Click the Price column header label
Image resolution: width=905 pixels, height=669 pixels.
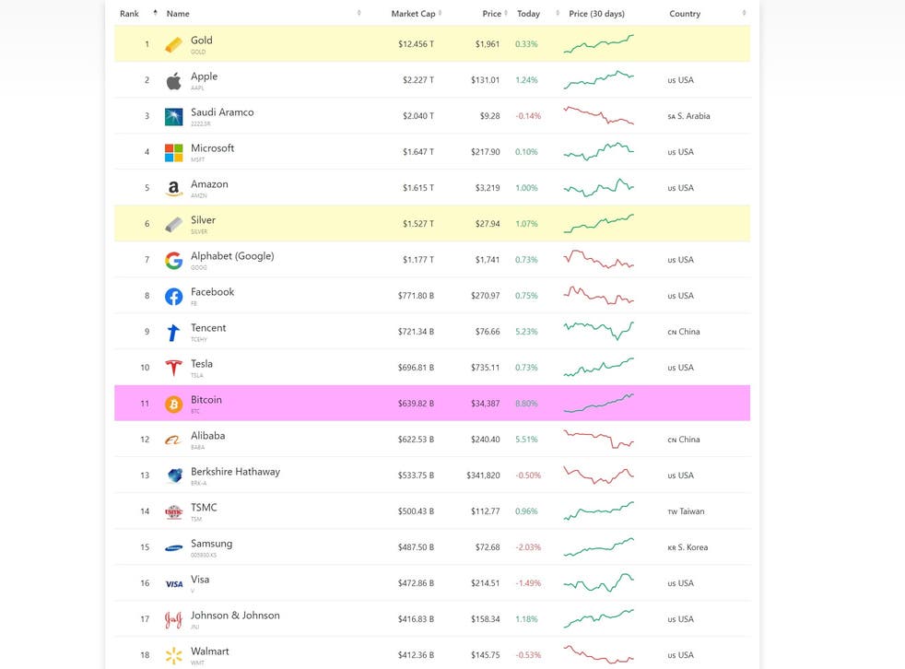[x=492, y=13]
